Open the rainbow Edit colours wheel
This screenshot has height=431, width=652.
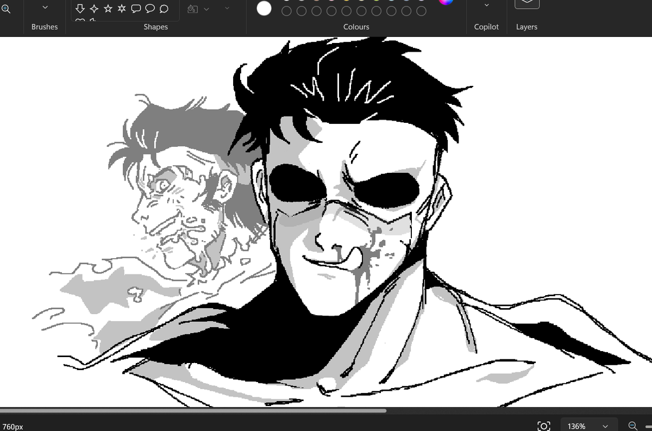(x=446, y=2)
